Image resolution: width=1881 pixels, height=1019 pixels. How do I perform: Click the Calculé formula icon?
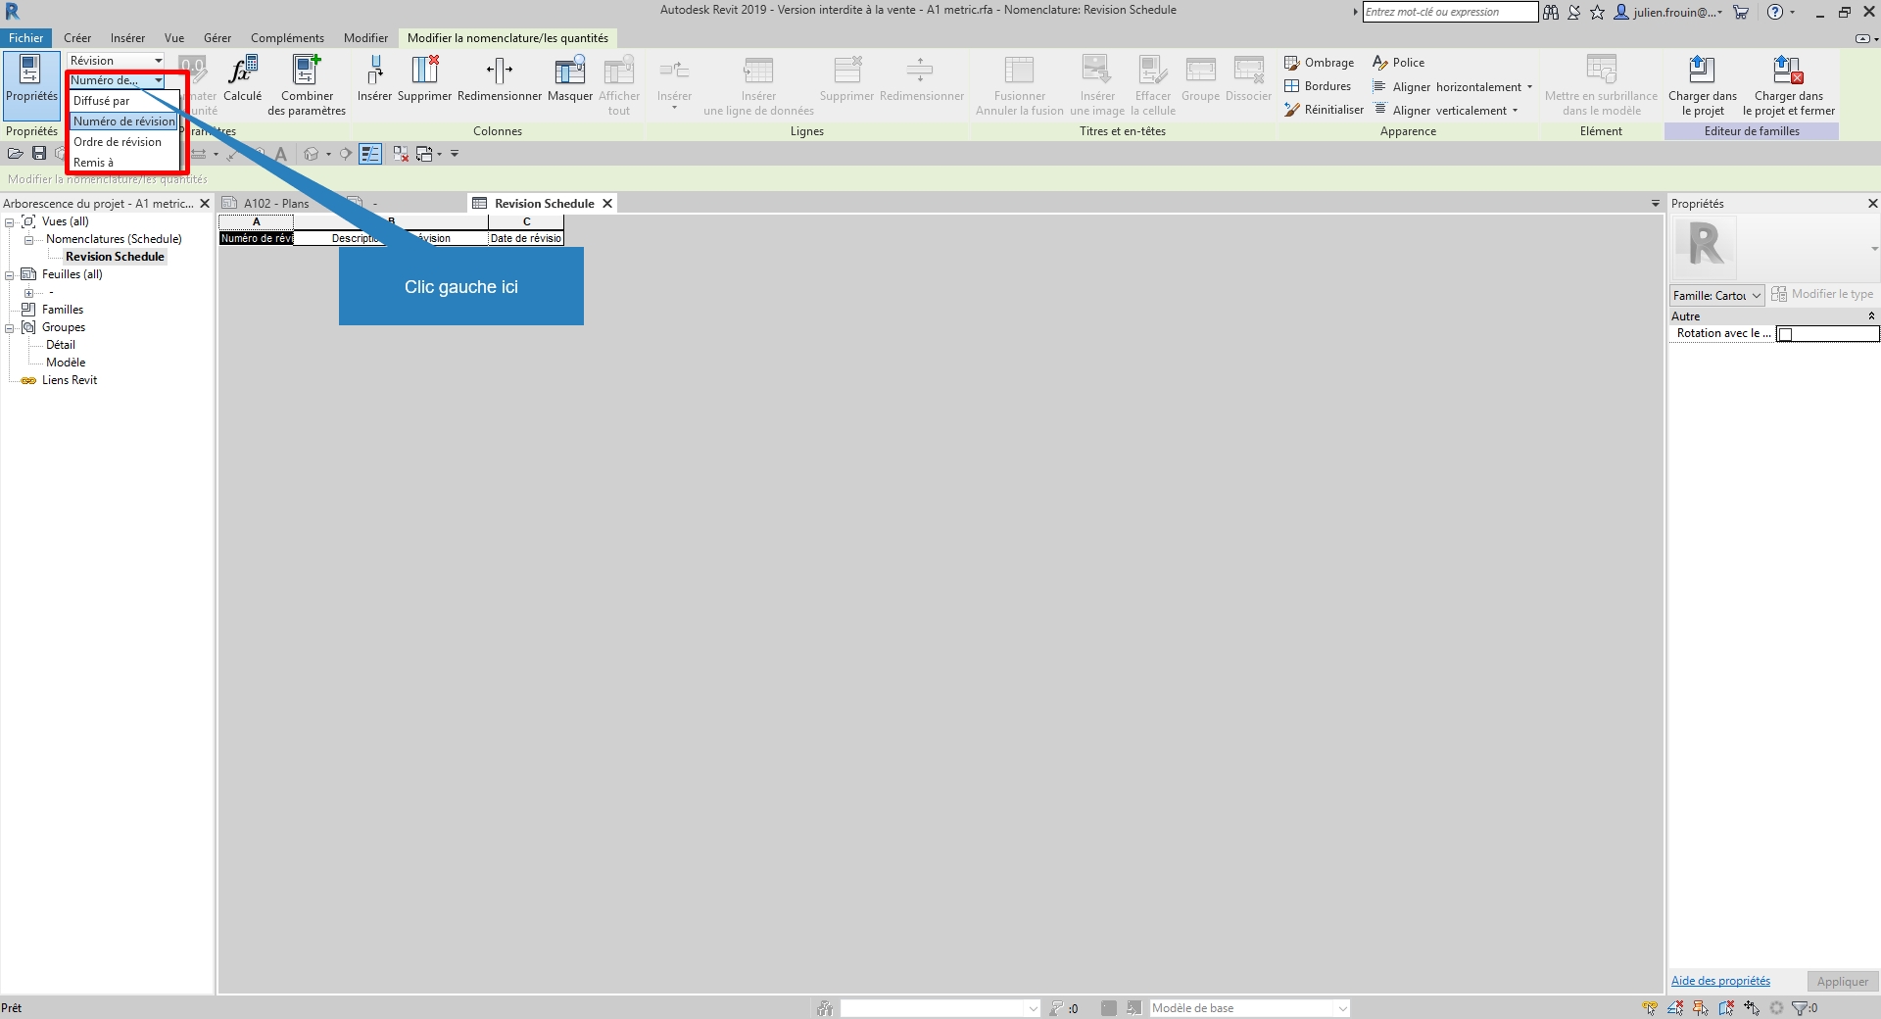point(242,73)
